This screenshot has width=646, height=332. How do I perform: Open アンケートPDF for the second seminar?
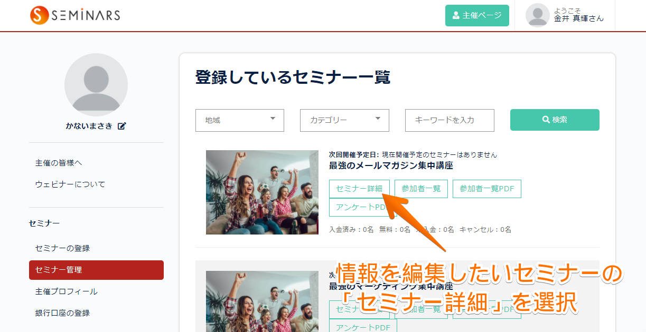(363, 327)
